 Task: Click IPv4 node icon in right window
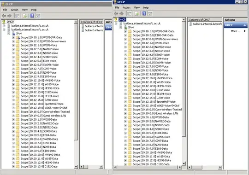125,28
